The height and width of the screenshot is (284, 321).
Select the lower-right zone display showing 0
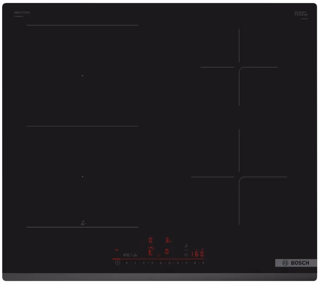point(167,251)
